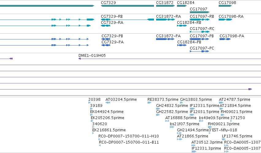Image resolution: width=261 pixels, height=153 pixels.
Task: Select the RH09021.3prime EST
Action: point(210,127)
